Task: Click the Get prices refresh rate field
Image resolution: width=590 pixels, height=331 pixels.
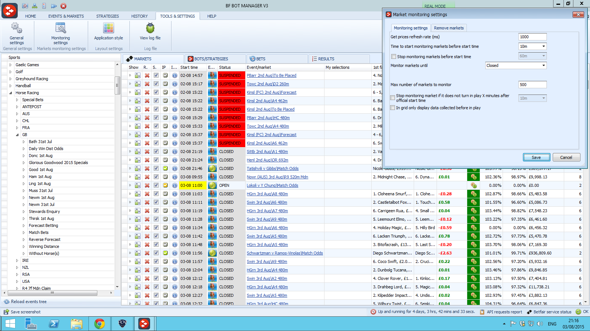Action: [x=532, y=37]
